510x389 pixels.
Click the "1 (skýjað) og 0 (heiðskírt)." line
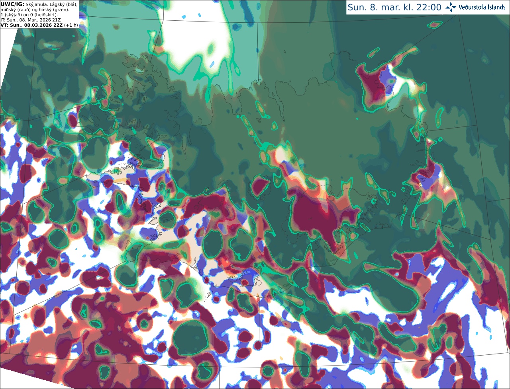pos(29,15)
